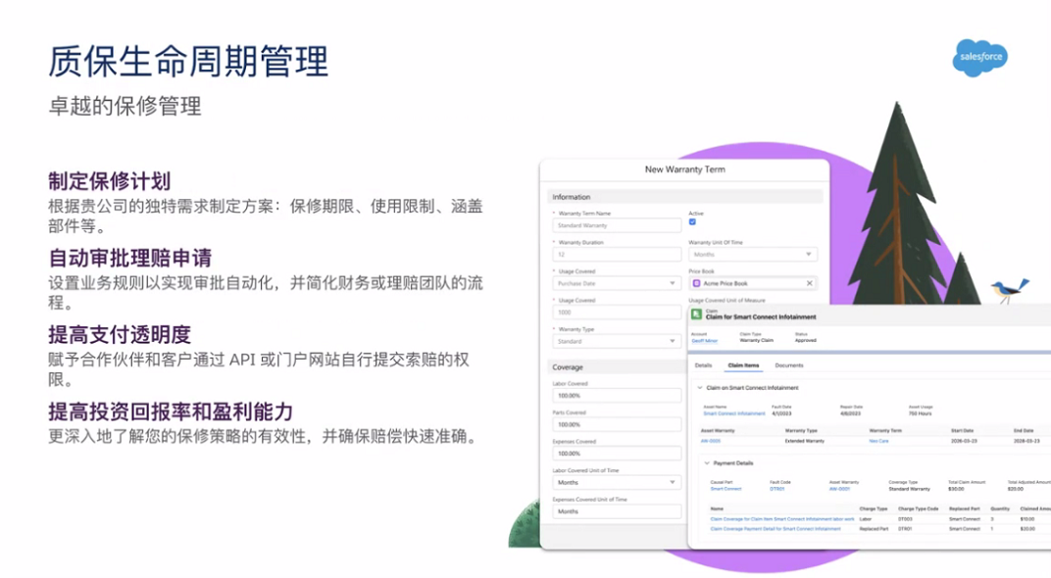Toggle the Active checkbox
Viewport: 1051px width, 578px height.
point(692,222)
